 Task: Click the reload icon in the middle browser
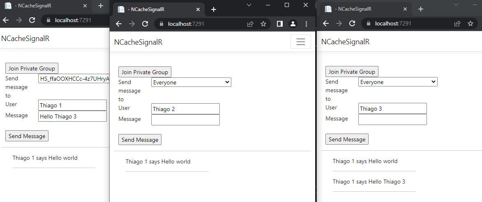click(x=145, y=24)
